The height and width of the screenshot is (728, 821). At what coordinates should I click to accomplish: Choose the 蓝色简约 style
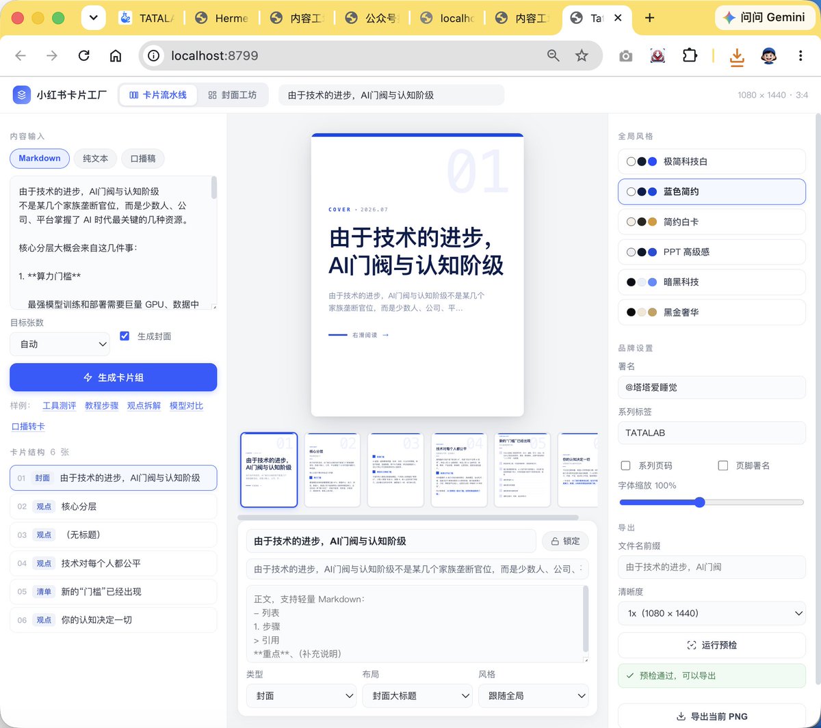[x=712, y=192]
